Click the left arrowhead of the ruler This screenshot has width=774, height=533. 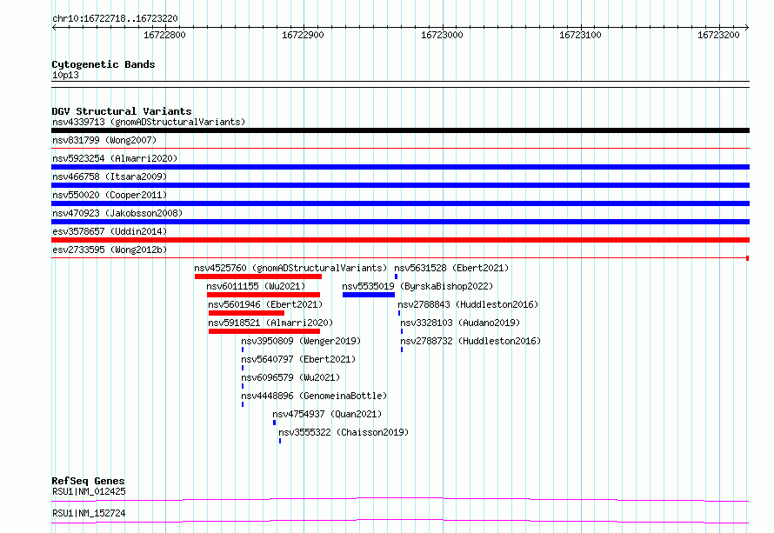pos(54,27)
